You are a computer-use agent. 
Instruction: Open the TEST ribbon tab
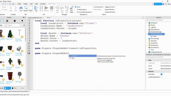point(31,4)
